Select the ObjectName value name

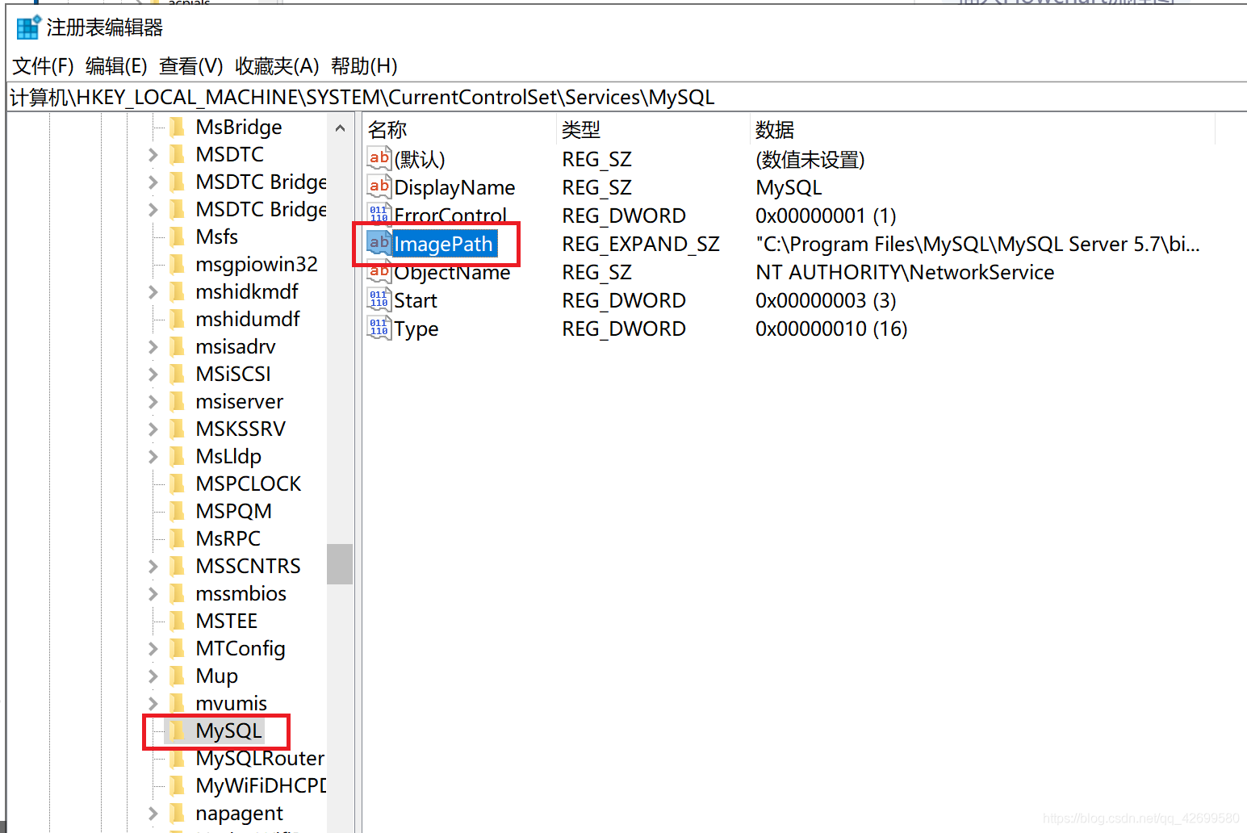point(452,272)
